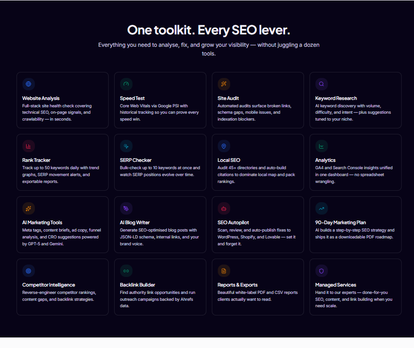Click text 'Reverse-engineer competitor rankings'
Viewport: 414px width, 348px height.
pos(59,293)
